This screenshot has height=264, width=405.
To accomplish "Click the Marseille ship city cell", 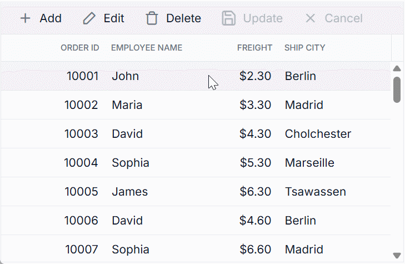I will (309, 163).
